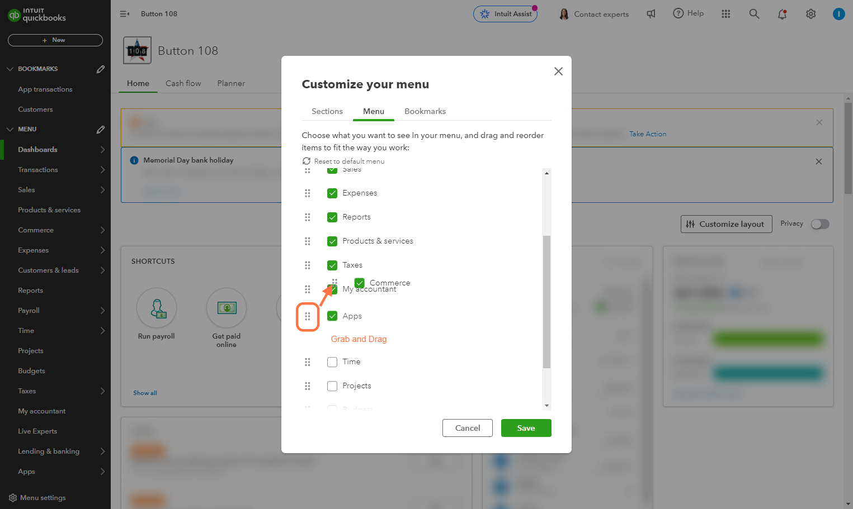Check the Projects checkbox
This screenshot has height=509, width=853.
(332, 386)
